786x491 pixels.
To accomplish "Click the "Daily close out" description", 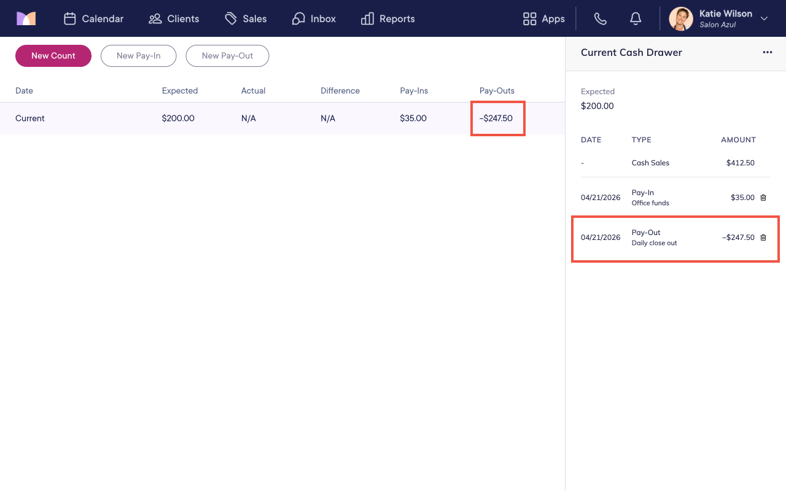I will 655,242.
